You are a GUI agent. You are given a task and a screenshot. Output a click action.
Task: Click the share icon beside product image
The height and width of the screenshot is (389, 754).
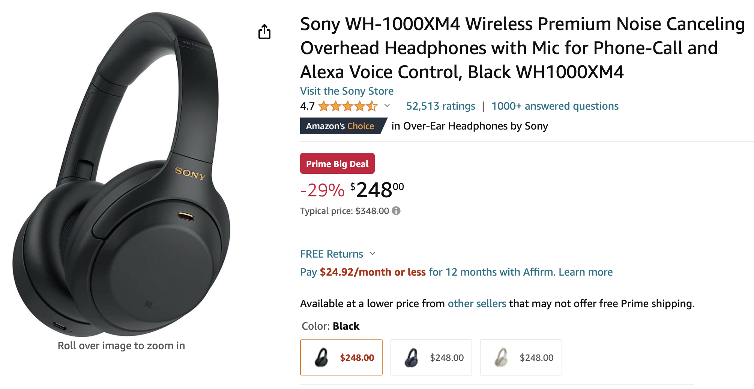tap(264, 32)
